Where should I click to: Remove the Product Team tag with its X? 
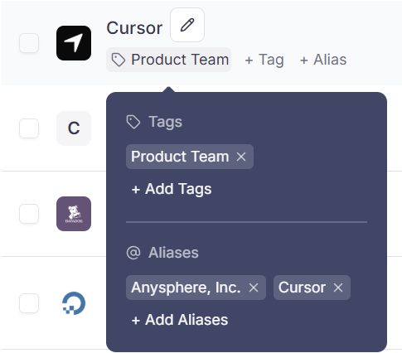click(x=241, y=157)
